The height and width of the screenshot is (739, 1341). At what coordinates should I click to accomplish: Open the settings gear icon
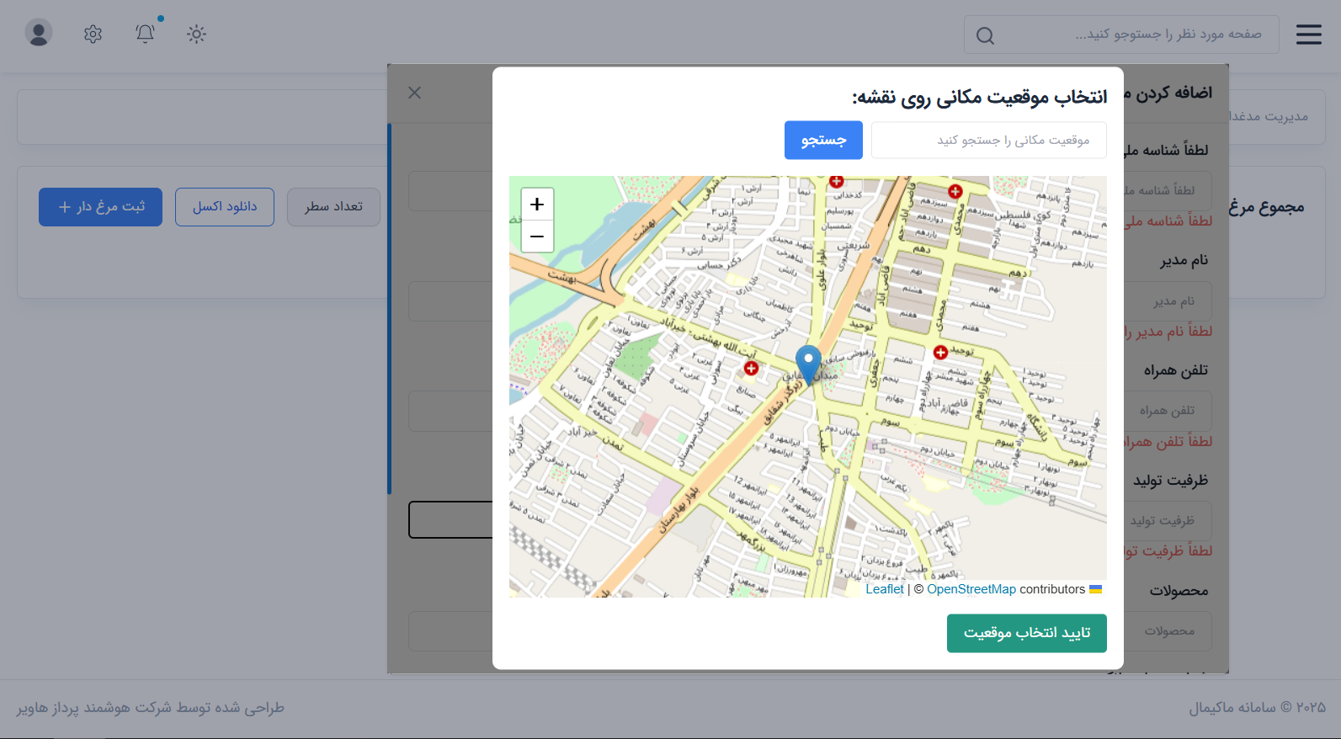click(93, 34)
